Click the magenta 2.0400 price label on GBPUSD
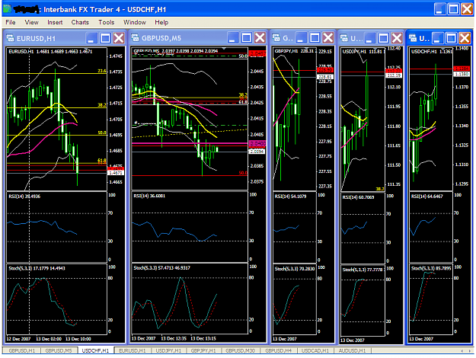The height and width of the screenshot is (358, 476). coord(257,143)
